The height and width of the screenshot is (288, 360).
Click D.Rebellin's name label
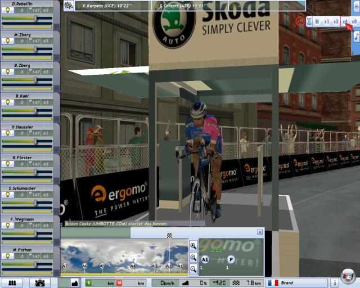tap(22, 4)
